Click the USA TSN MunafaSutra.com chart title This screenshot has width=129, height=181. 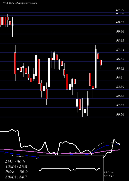pyautogui.click(x=20, y=3)
